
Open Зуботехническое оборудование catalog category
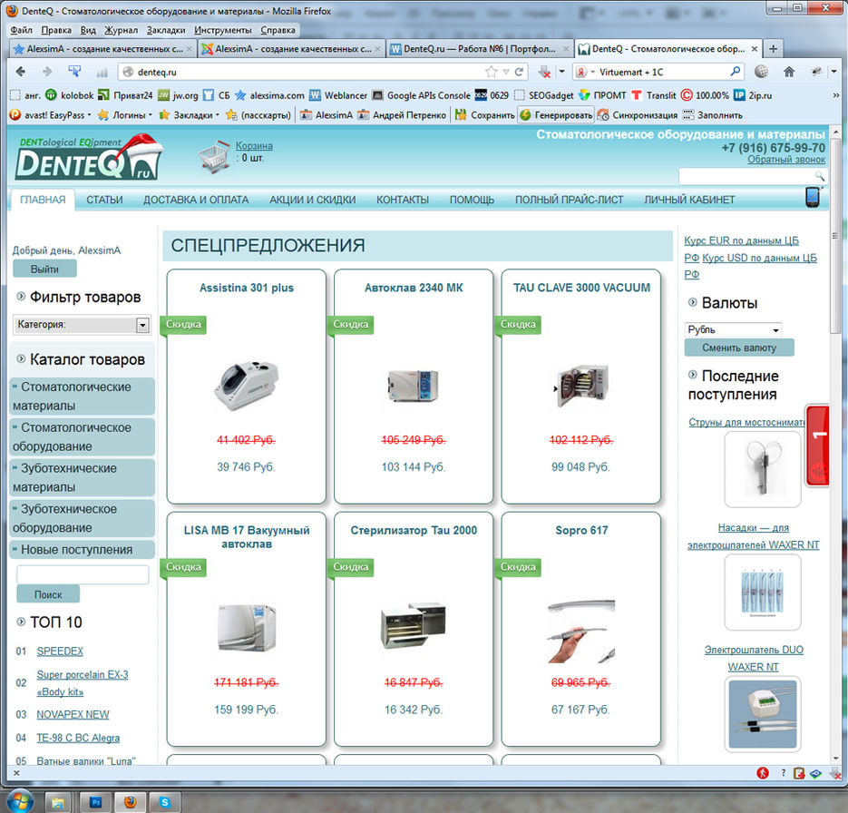pos(83,518)
